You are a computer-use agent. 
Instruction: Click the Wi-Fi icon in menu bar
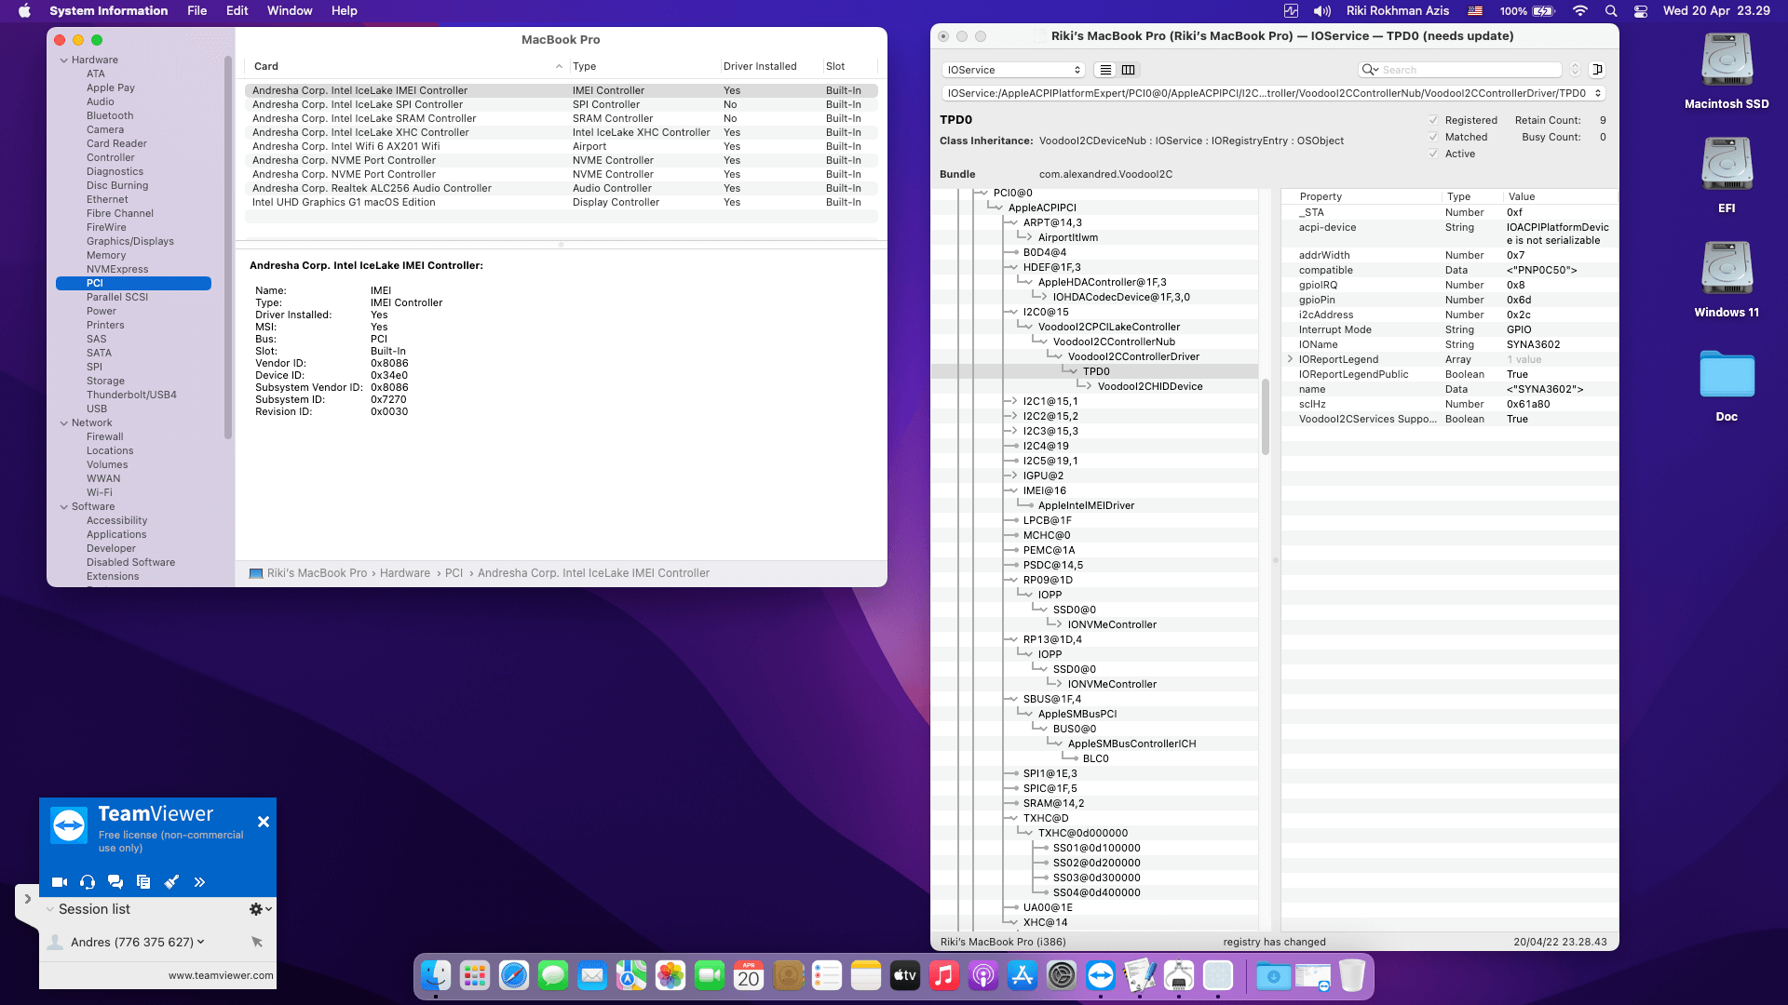(x=1580, y=10)
